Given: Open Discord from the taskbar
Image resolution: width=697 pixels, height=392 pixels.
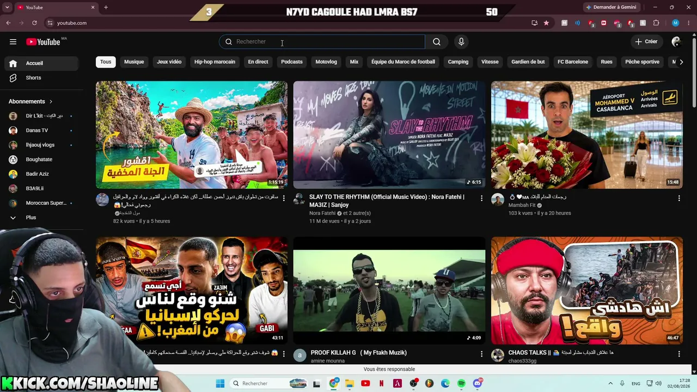Looking at the screenshot, I should tap(478, 383).
